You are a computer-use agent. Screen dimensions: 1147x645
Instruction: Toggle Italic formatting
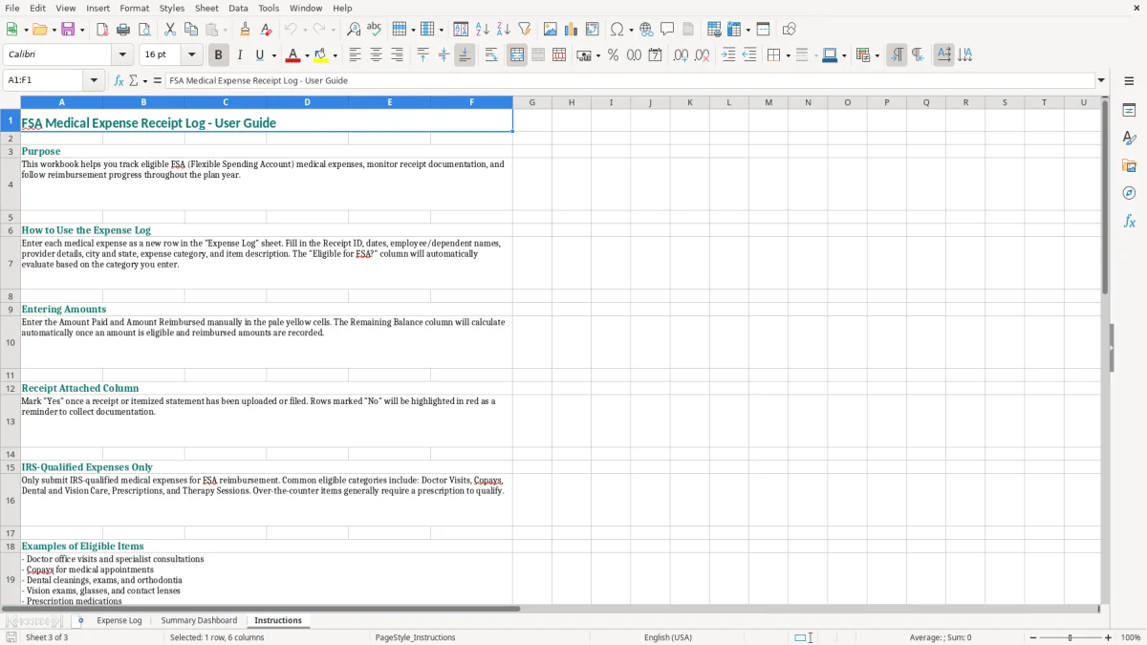pos(240,55)
